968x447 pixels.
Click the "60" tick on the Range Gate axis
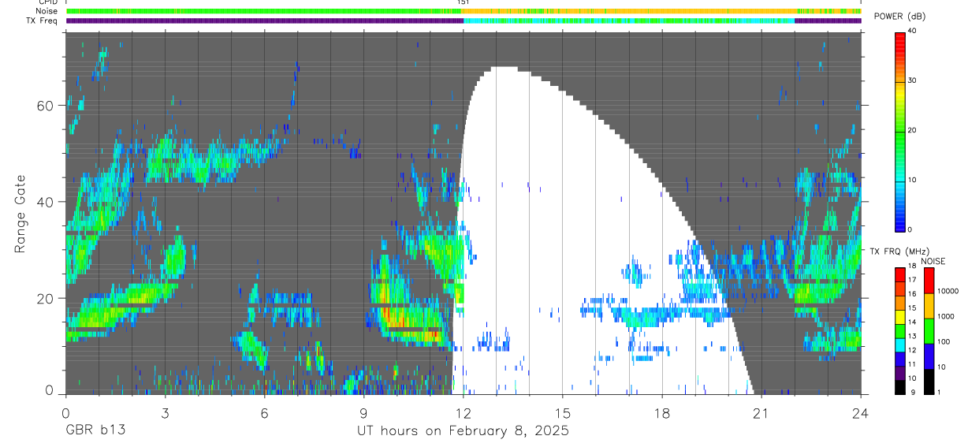(x=46, y=105)
